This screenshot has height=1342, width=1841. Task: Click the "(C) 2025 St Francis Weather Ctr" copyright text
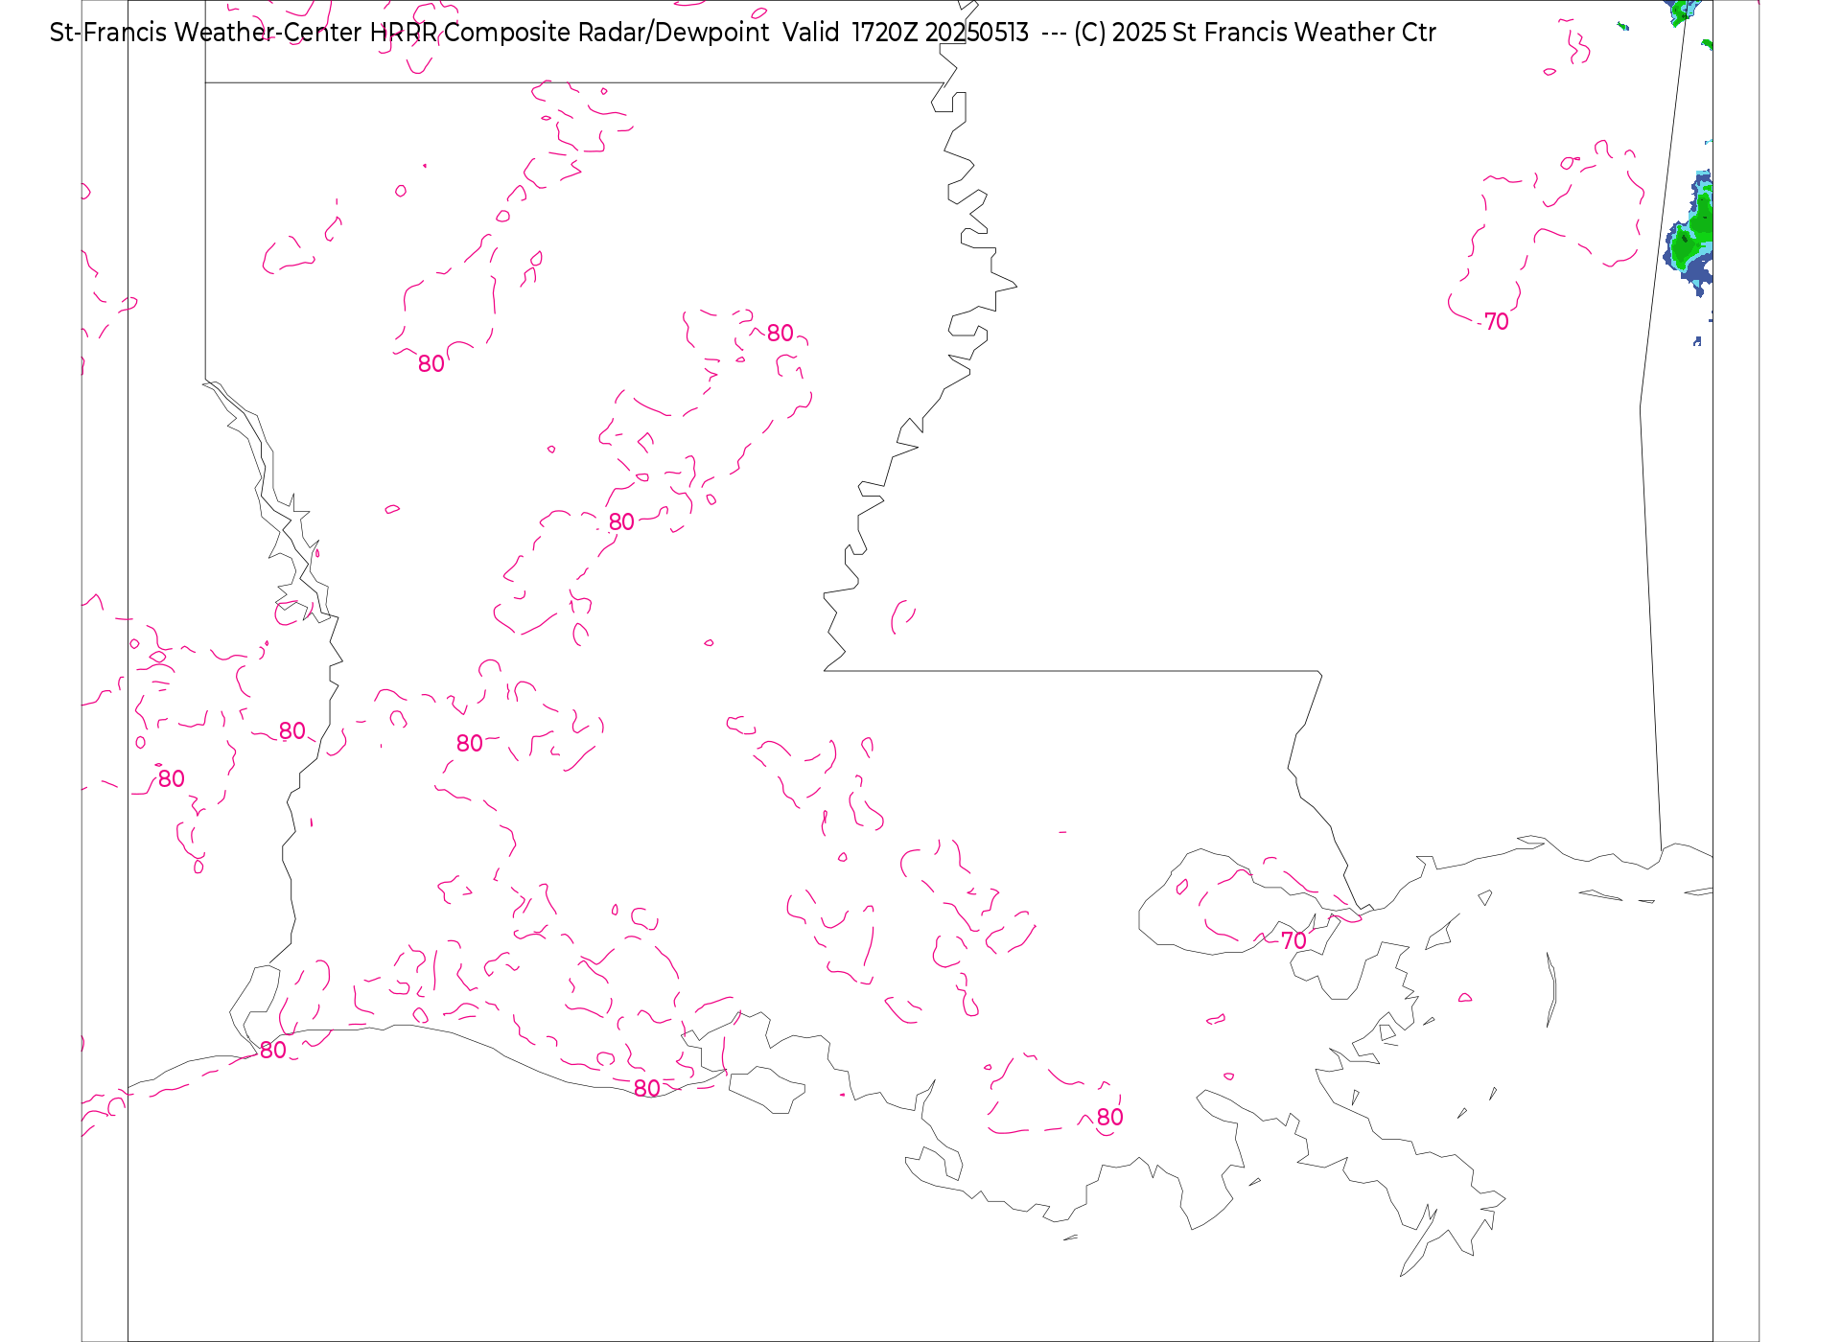point(1254,33)
